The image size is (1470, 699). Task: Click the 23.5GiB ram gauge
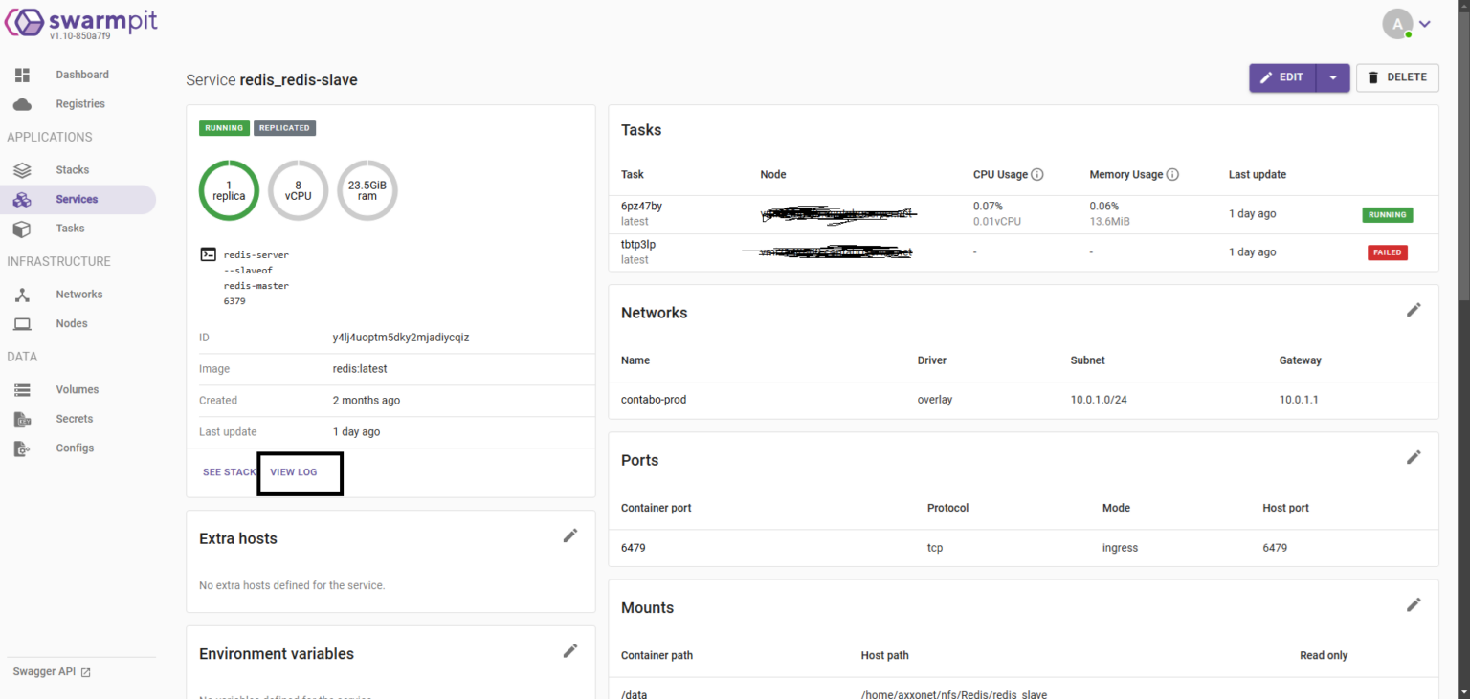click(x=367, y=190)
